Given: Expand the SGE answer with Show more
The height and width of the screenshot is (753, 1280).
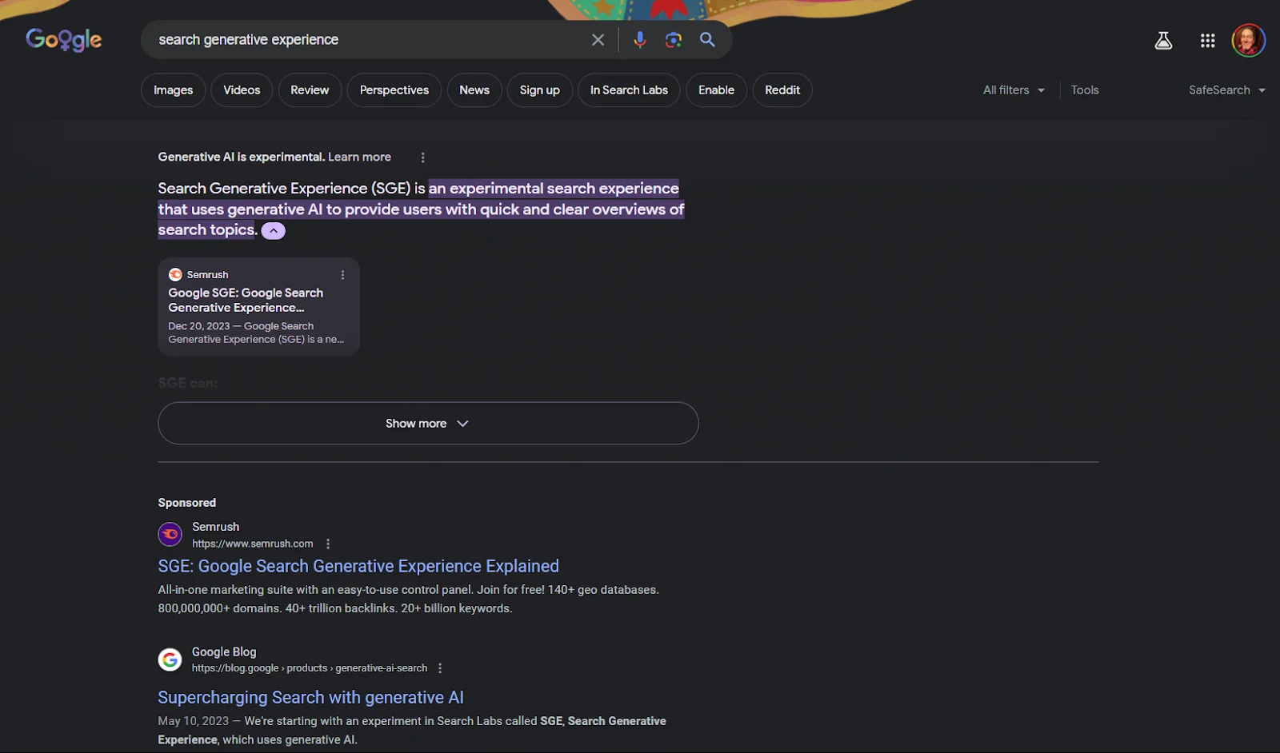Looking at the screenshot, I should [x=427, y=423].
